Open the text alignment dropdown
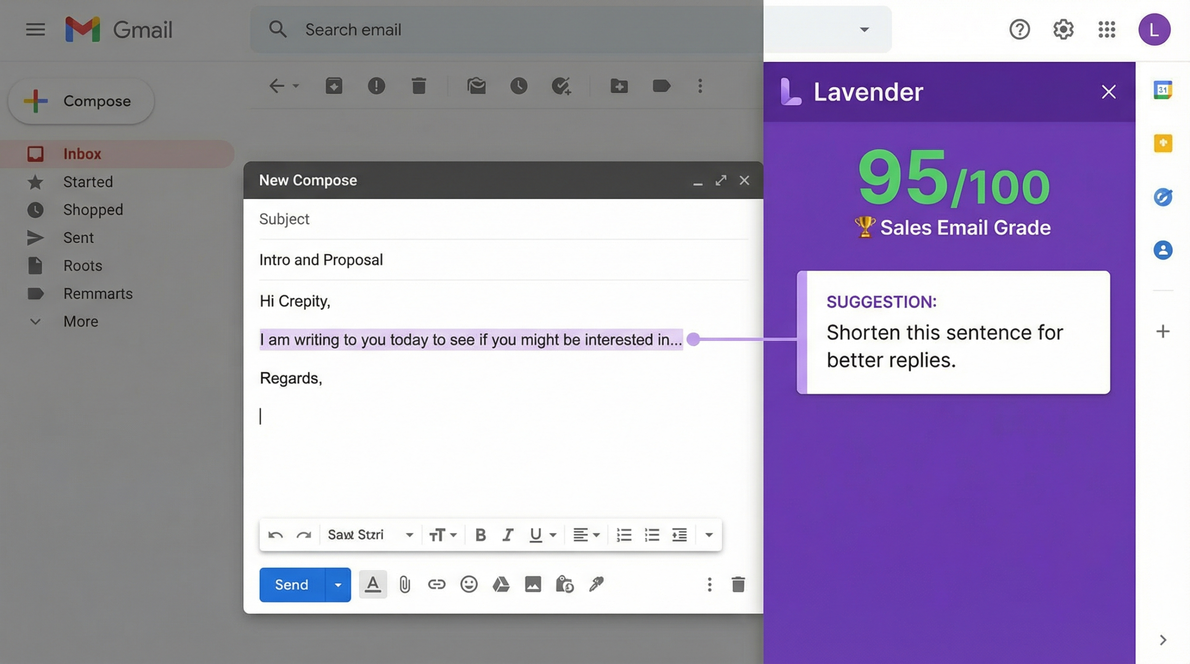Screen dimensions: 1190x664 point(586,535)
